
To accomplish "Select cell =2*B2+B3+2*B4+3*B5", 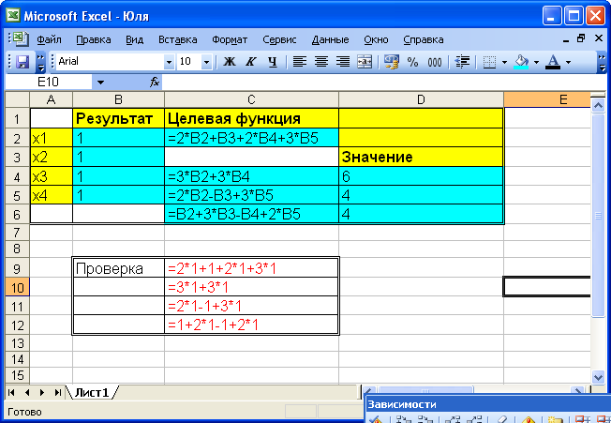I will click(x=251, y=138).
